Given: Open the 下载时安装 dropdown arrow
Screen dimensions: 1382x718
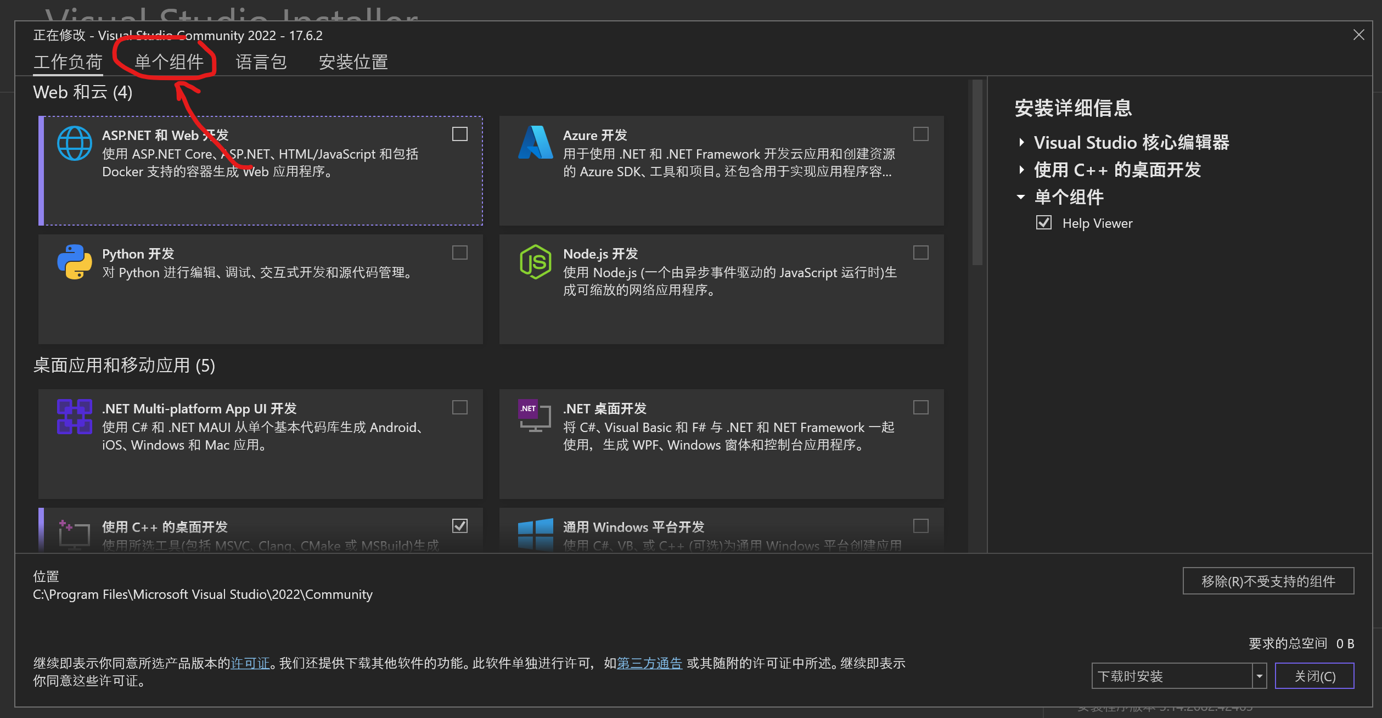Looking at the screenshot, I should 1260,676.
